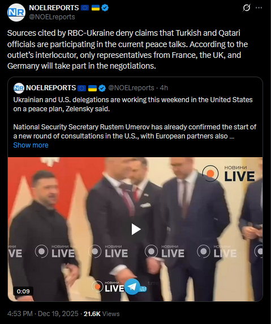The image size is (271, 324).
Task: Click the video thumbnail LIVE watermark at top right
Action: tap(229, 173)
